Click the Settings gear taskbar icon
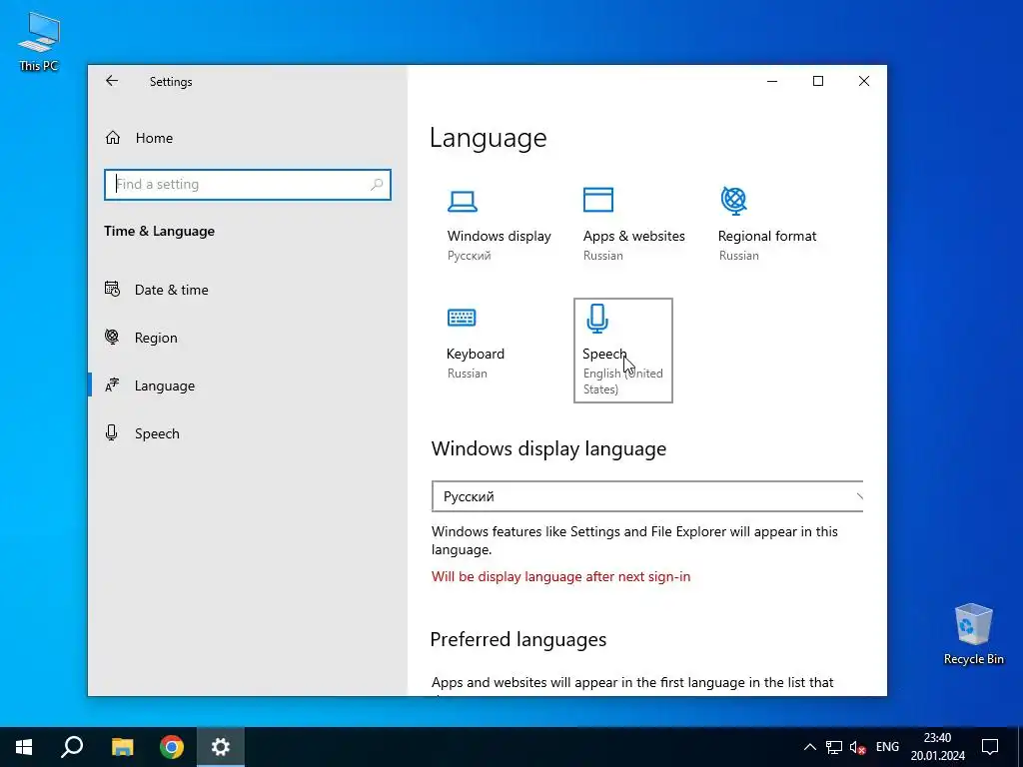 tap(221, 747)
